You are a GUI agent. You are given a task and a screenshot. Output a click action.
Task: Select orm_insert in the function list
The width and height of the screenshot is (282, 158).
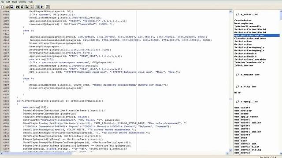(242, 129)
